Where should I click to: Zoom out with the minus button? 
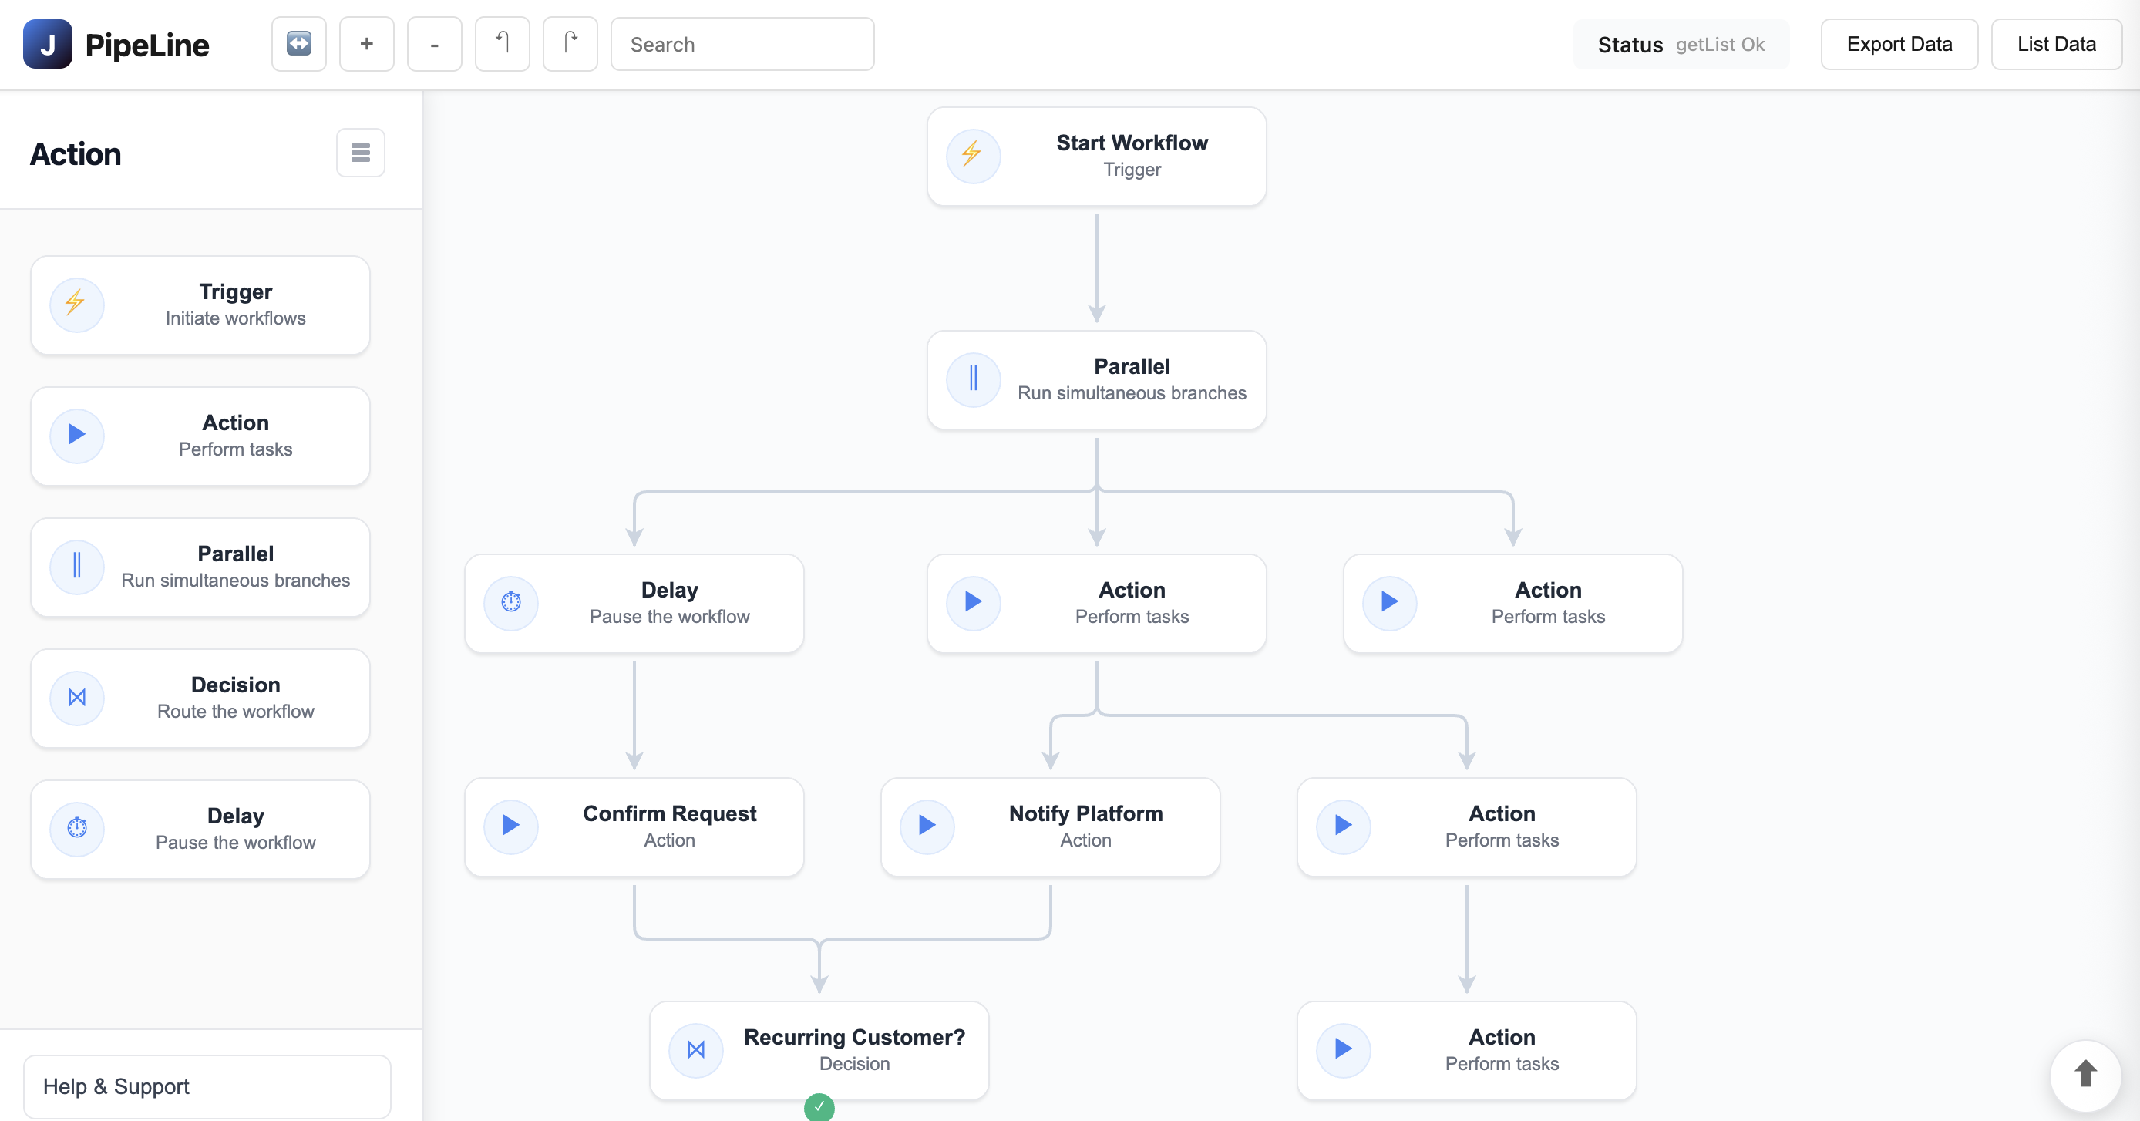click(434, 44)
